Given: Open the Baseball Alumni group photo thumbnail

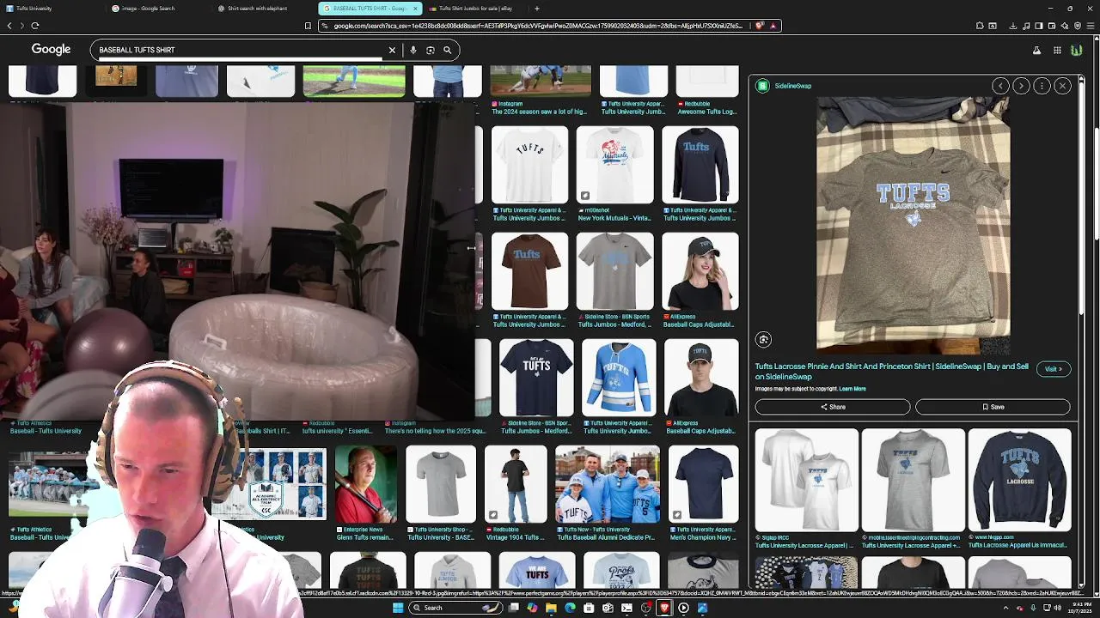Looking at the screenshot, I should click(x=607, y=484).
